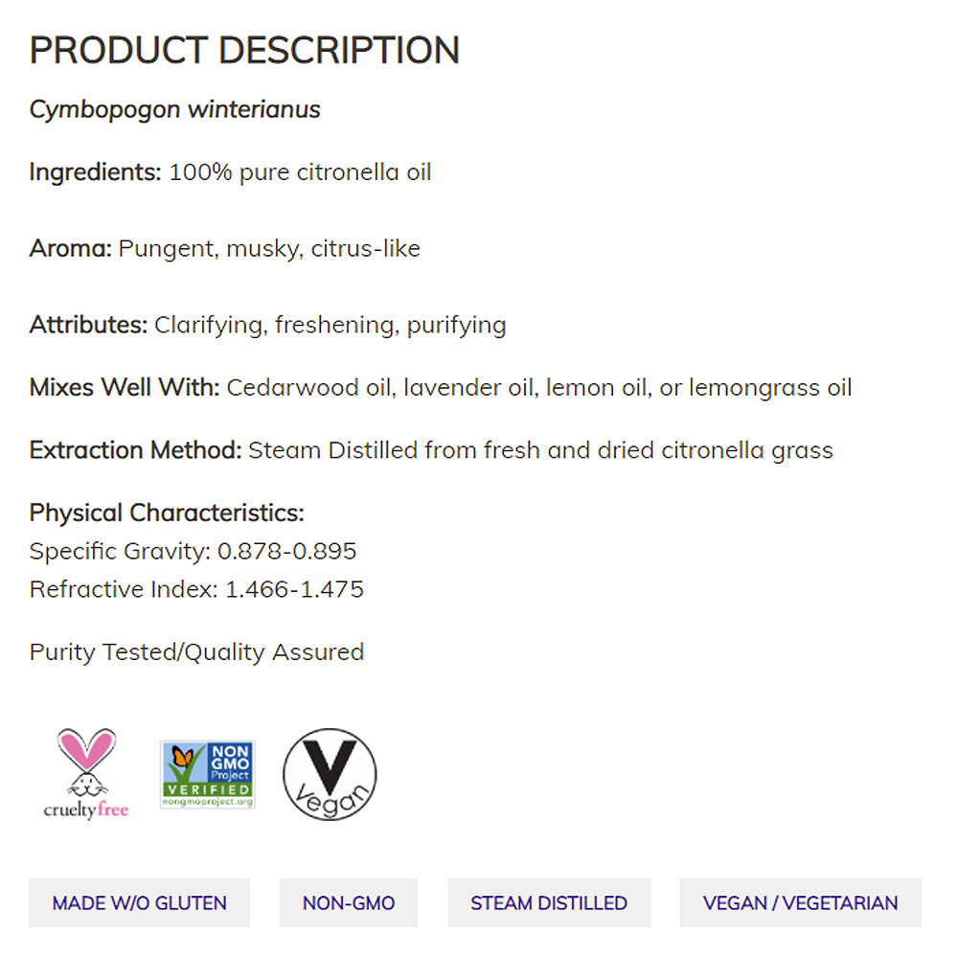
Task: Click the 100% pure citronella oil text
Action: [x=300, y=172]
